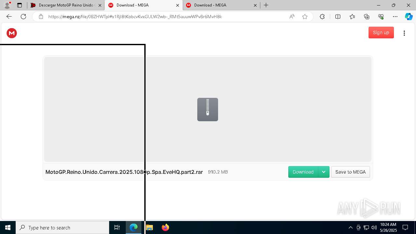Open the MEGA page three-dot menu
The width and height of the screenshot is (416, 234).
(404, 33)
